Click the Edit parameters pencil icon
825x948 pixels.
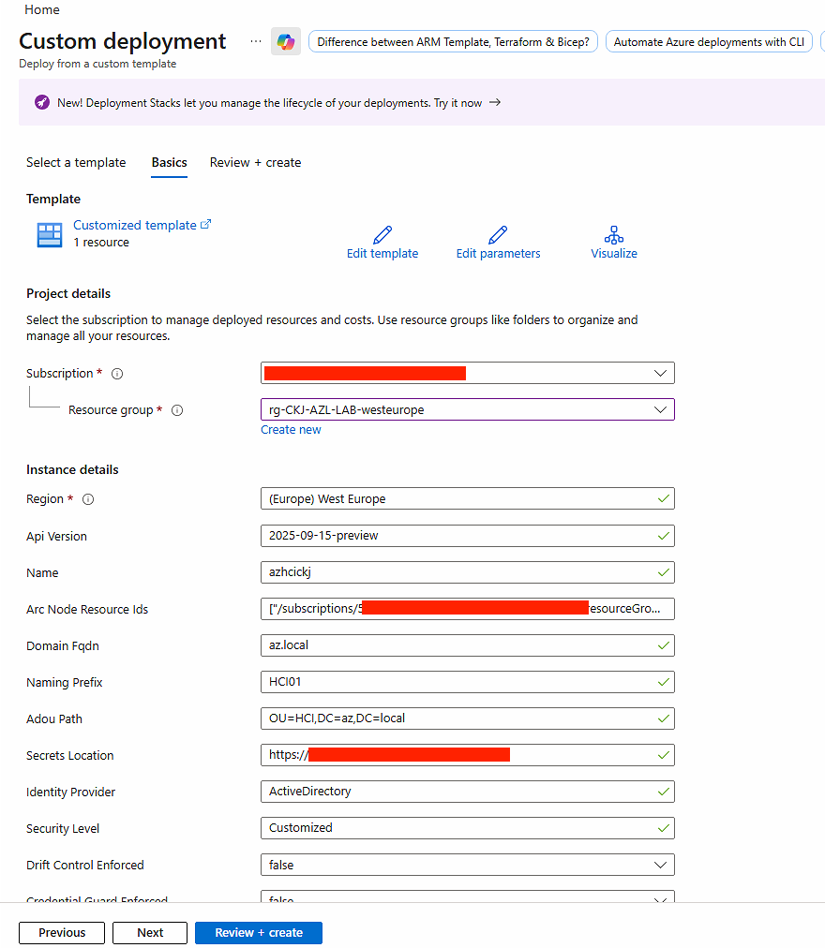click(498, 235)
